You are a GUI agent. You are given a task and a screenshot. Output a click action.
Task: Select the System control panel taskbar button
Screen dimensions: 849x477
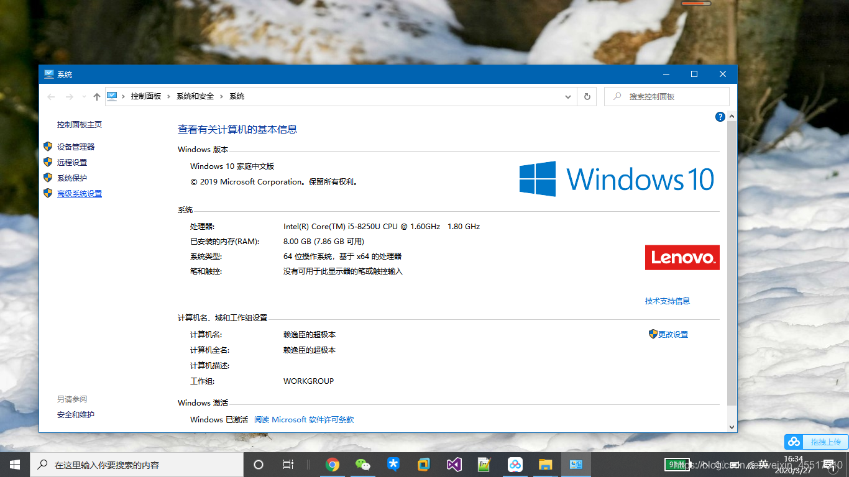pyautogui.click(x=576, y=465)
